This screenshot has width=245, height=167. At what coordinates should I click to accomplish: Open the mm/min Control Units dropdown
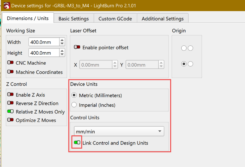(x=119, y=131)
